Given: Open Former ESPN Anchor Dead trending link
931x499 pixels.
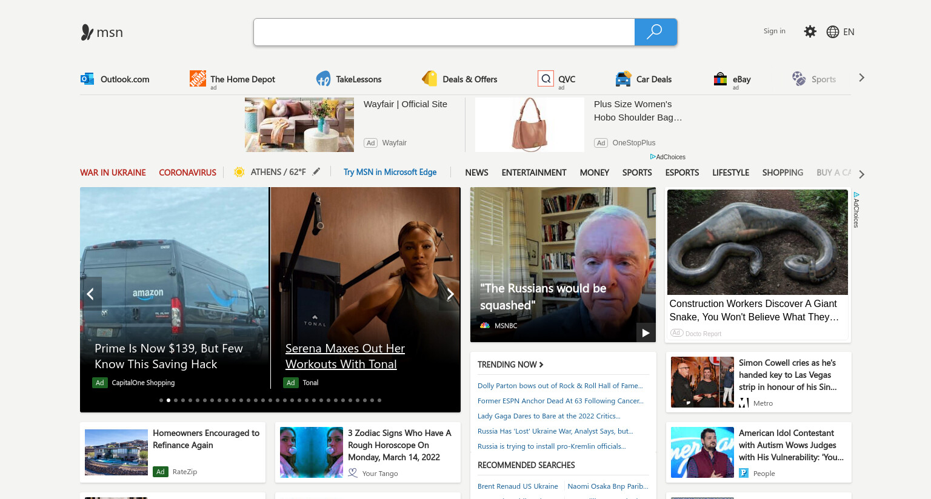Looking at the screenshot, I should pos(561,401).
